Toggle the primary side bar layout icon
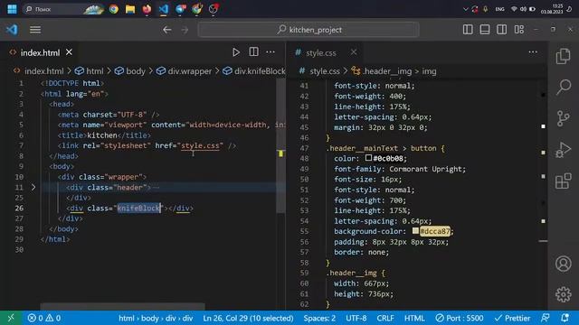The image size is (579, 325). pyautogui.click(x=468, y=30)
